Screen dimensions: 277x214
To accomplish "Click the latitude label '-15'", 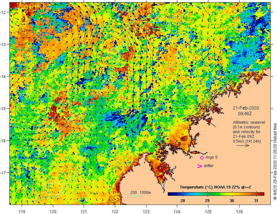I will 3,108.
